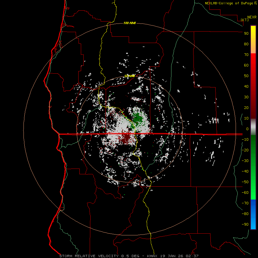Screen dimensions: 258x258
Task: Click the "-40" value on the velocity scale
Action: [x=245, y=171]
